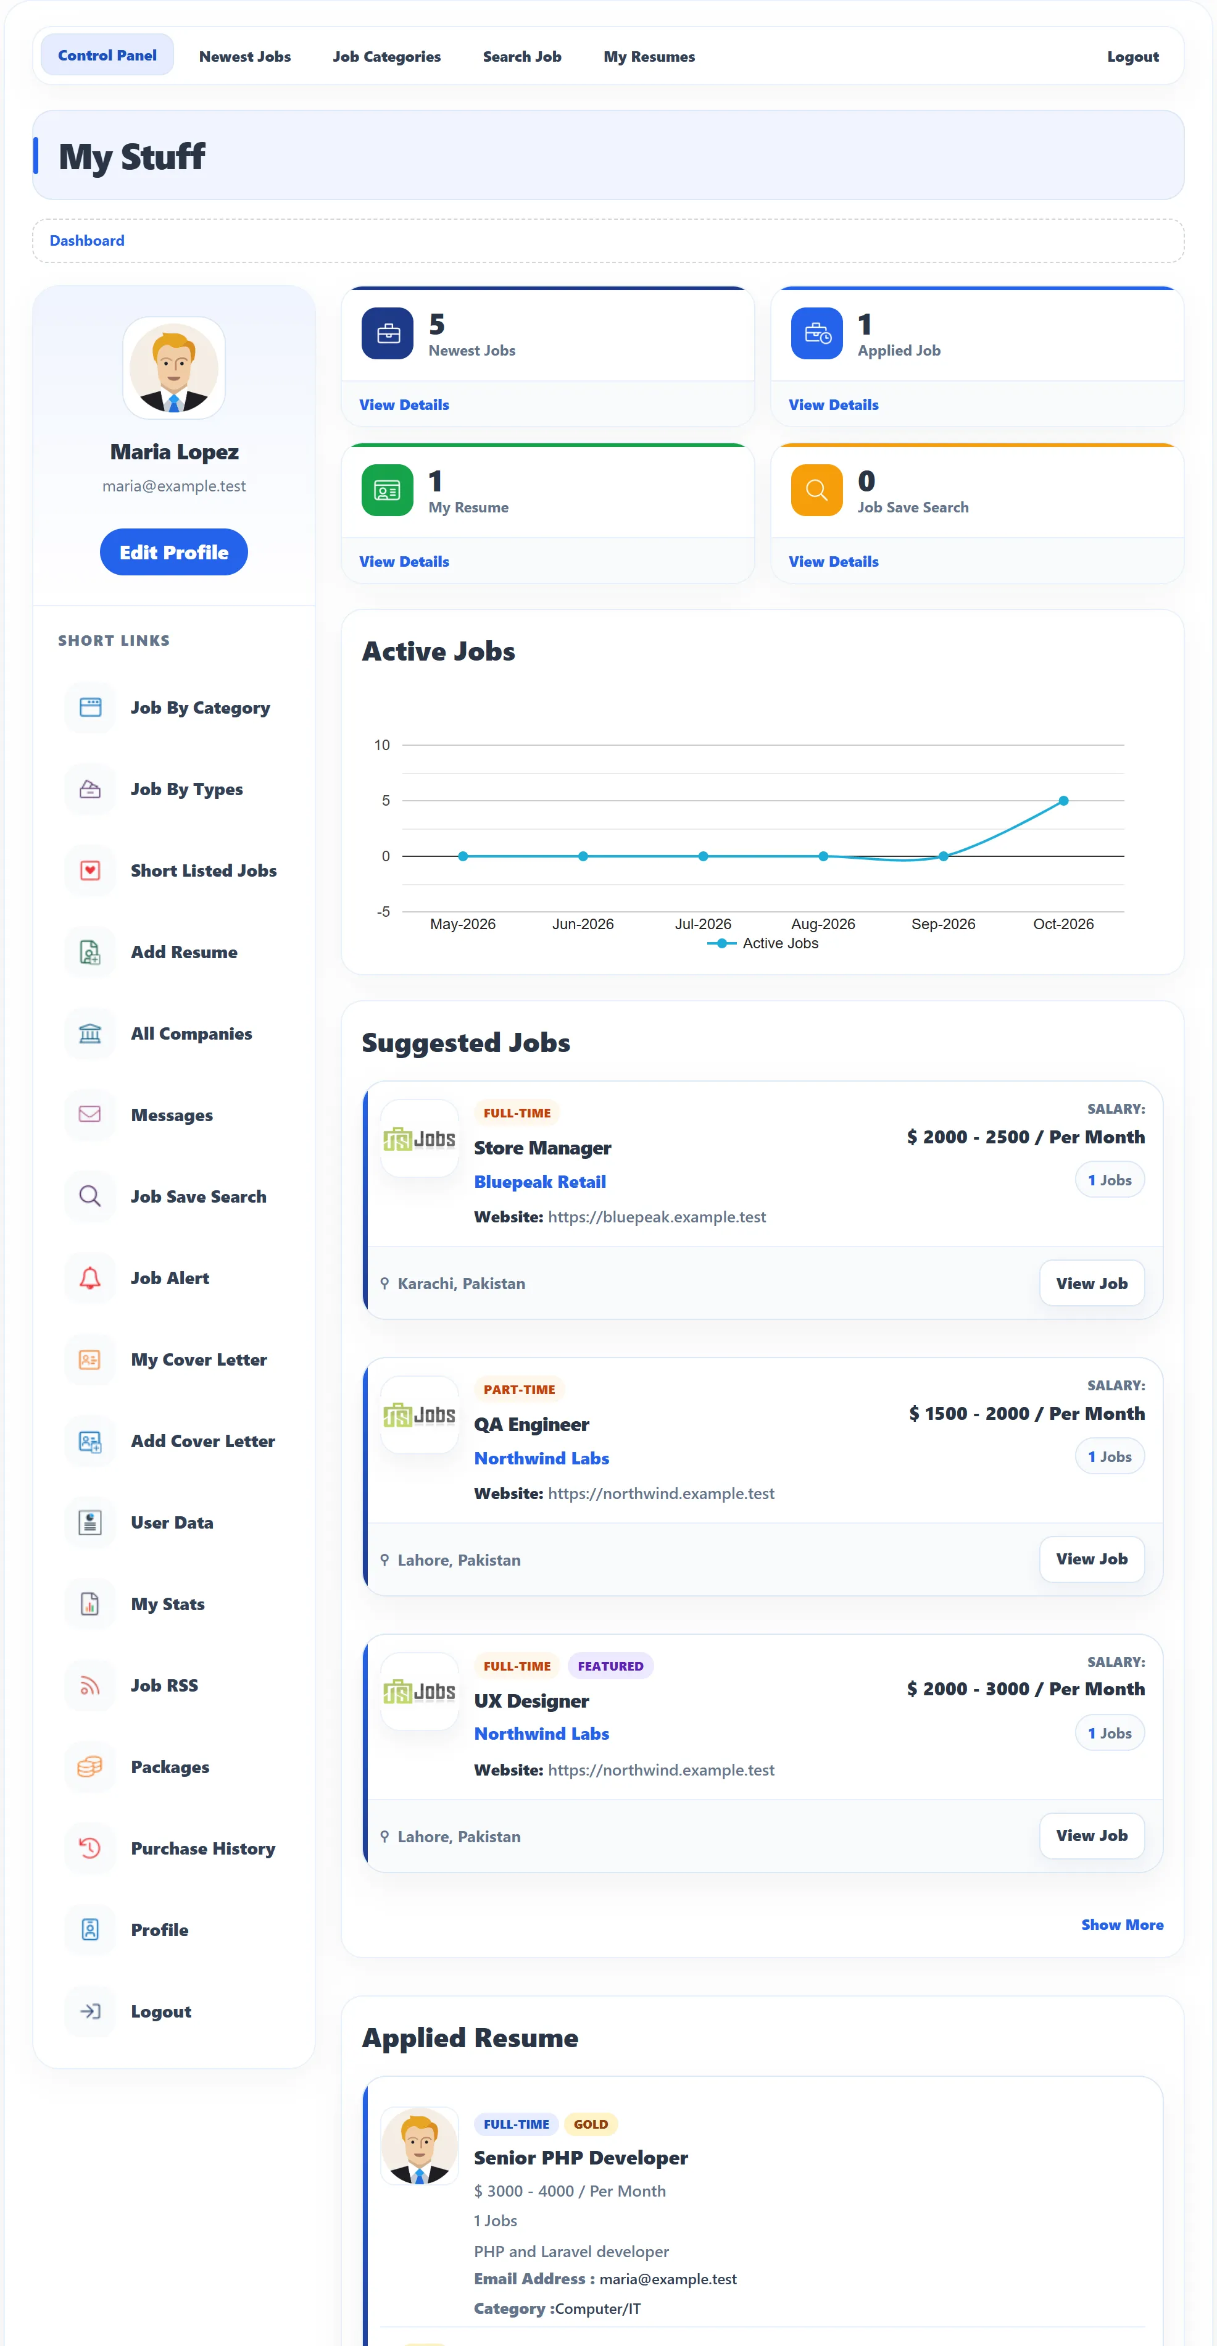Image resolution: width=1217 pixels, height=2346 pixels.
Task: Click the Purchase History clock icon
Action: [90, 1848]
